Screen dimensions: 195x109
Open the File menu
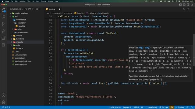[12, 1]
